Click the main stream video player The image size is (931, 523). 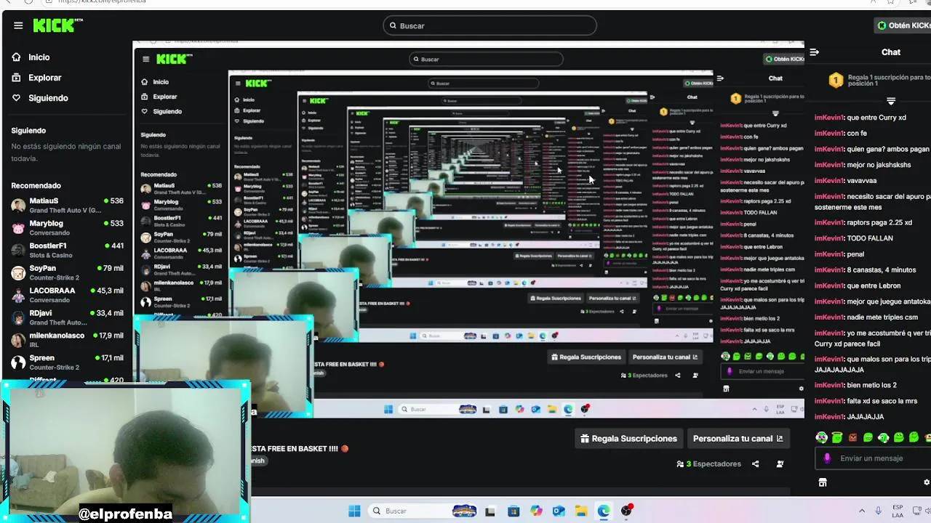(x=468, y=229)
